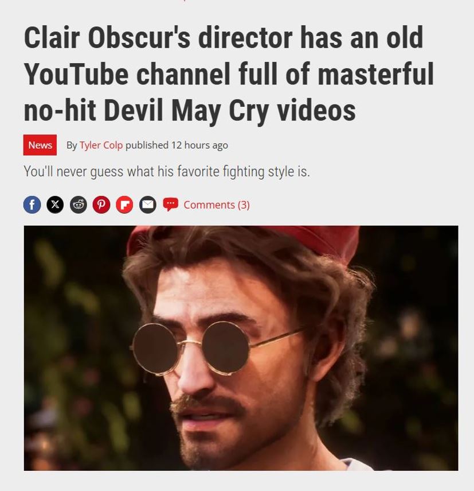474x491 pixels.
Task: Share the article on Reddit
Action: tap(78, 205)
